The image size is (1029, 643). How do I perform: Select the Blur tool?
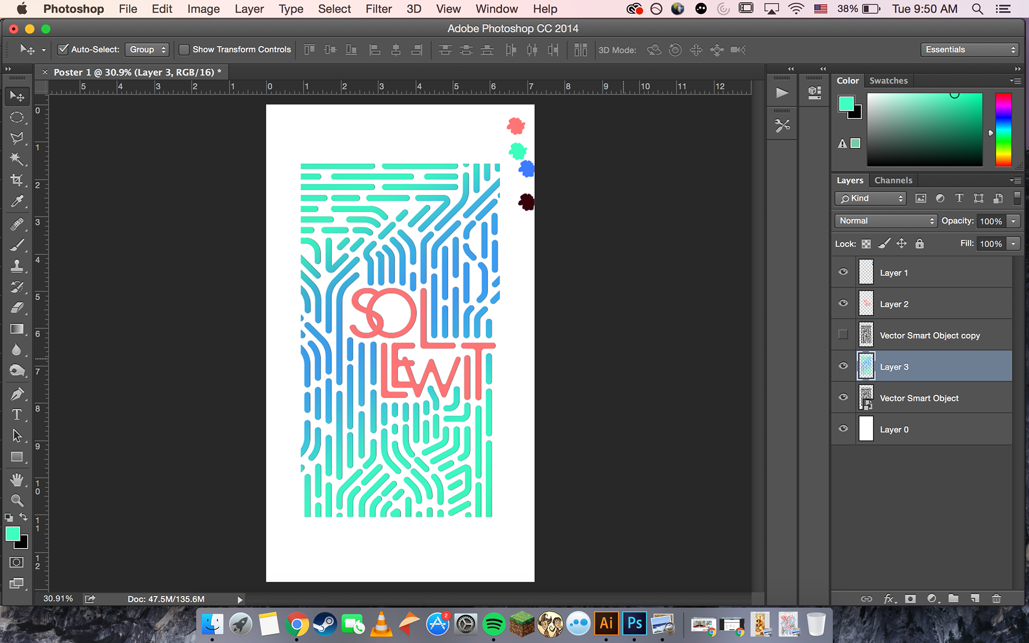click(x=17, y=350)
